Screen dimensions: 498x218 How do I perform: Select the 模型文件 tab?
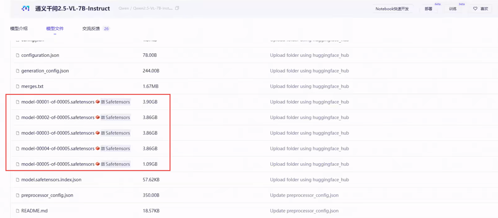[55, 29]
